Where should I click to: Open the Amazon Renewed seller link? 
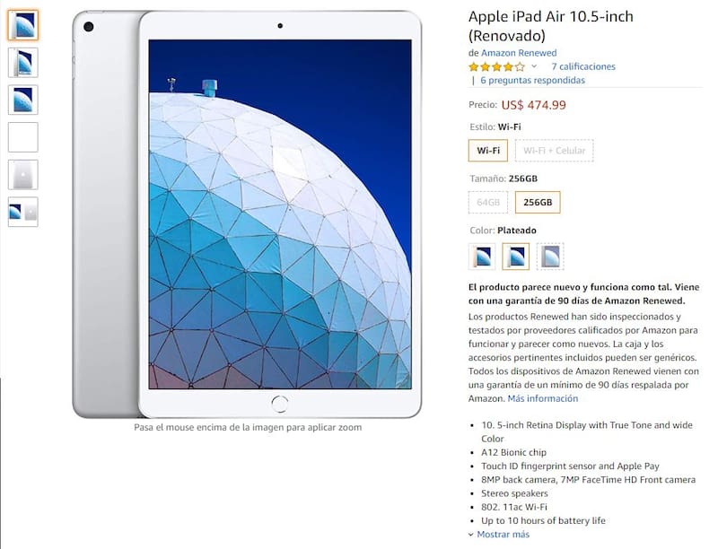[x=519, y=53]
